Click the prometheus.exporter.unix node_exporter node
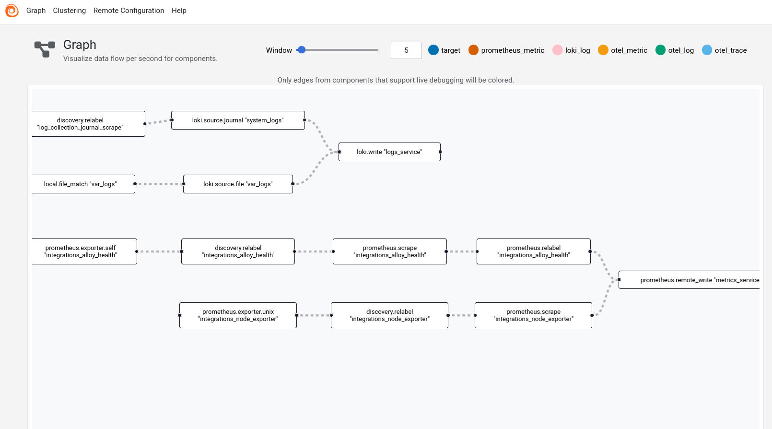This screenshot has height=429, width=772. click(x=238, y=315)
